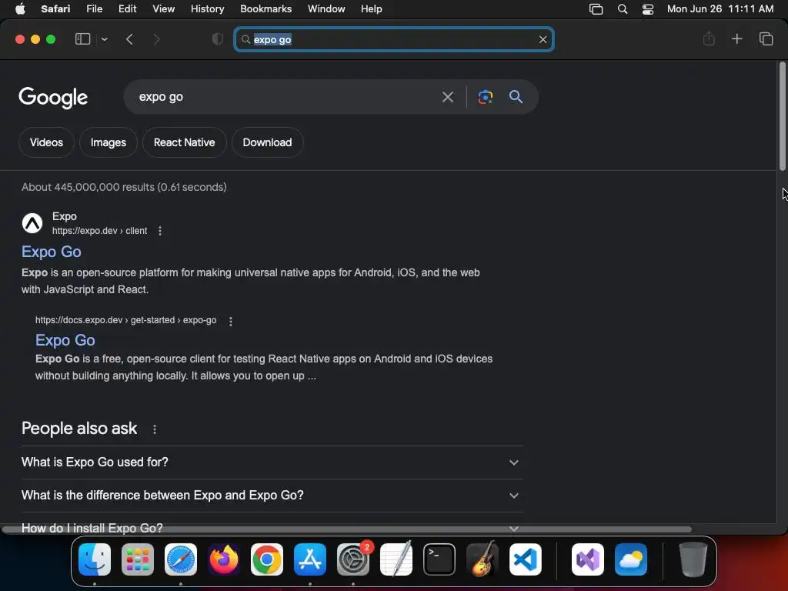Image resolution: width=788 pixels, height=591 pixels.
Task: Click the horizontal page scrollbar
Action: click(x=347, y=529)
